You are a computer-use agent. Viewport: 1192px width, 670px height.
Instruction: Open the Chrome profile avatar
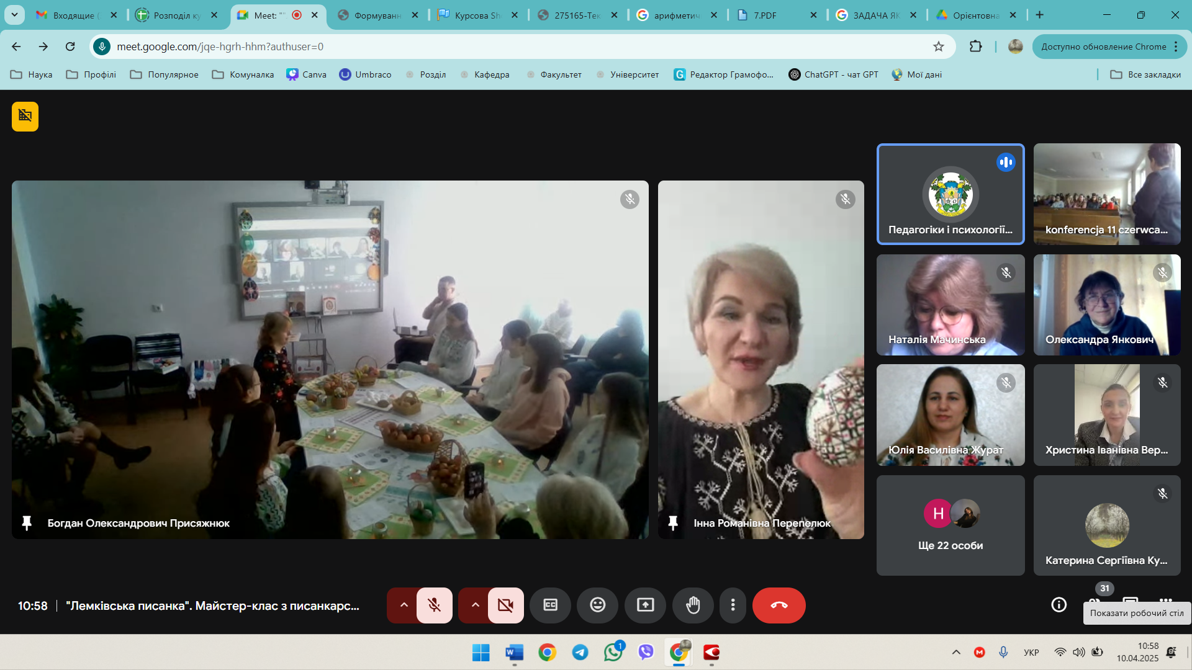[1016, 47]
